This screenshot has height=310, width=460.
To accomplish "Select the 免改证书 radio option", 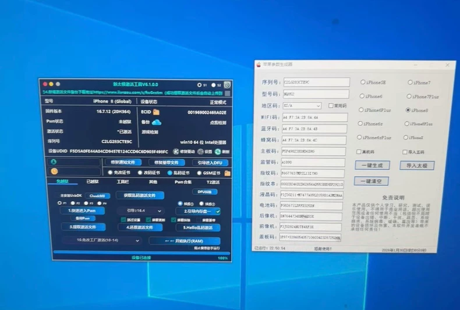I will [110, 173].
